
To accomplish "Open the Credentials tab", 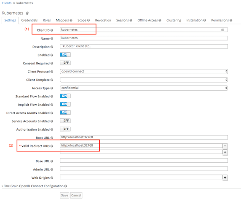I will (29, 20).
